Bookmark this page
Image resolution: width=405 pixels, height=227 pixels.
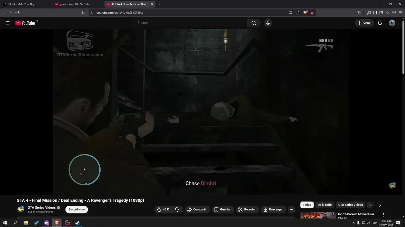click(x=84, y=13)
